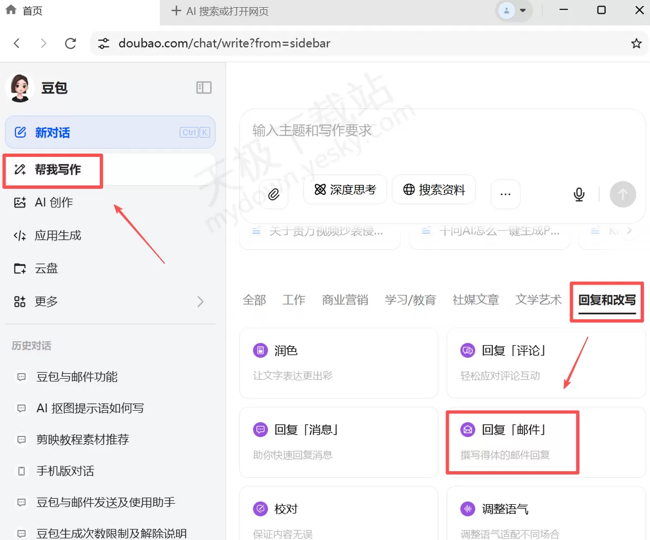Click the 豆包 avatar picture
Screen dimensions: 650x540
click(19, 88)
